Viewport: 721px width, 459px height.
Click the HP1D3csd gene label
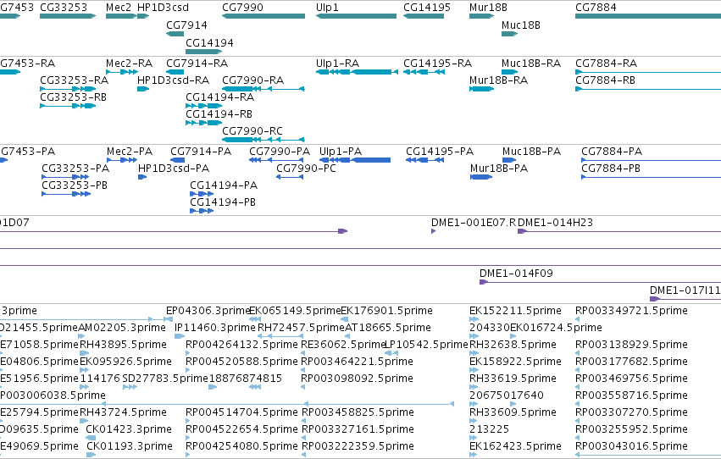(163, 8)
